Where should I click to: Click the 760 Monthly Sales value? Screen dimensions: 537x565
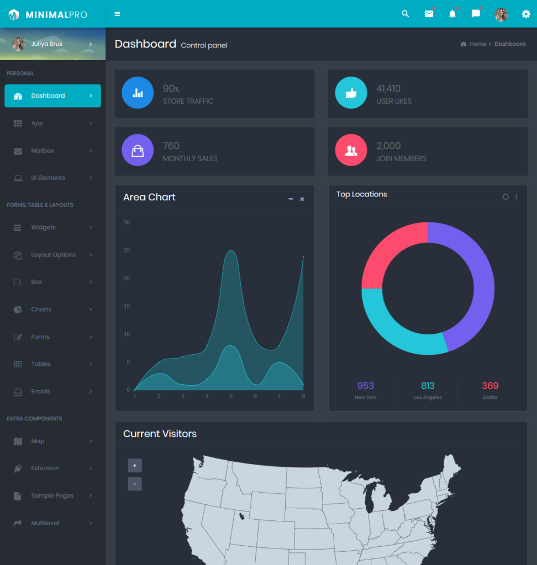tap(171, 146)
